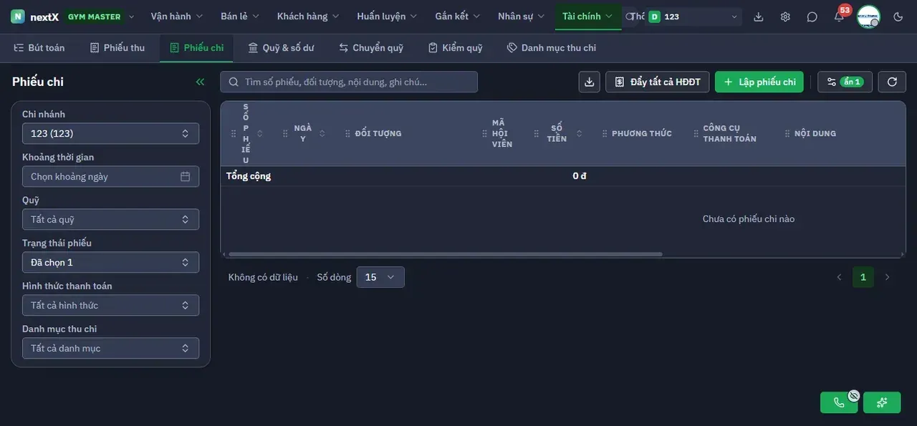Open the Khách hàng menu
This screenshot has width=917, height=426.
point(308,16)
